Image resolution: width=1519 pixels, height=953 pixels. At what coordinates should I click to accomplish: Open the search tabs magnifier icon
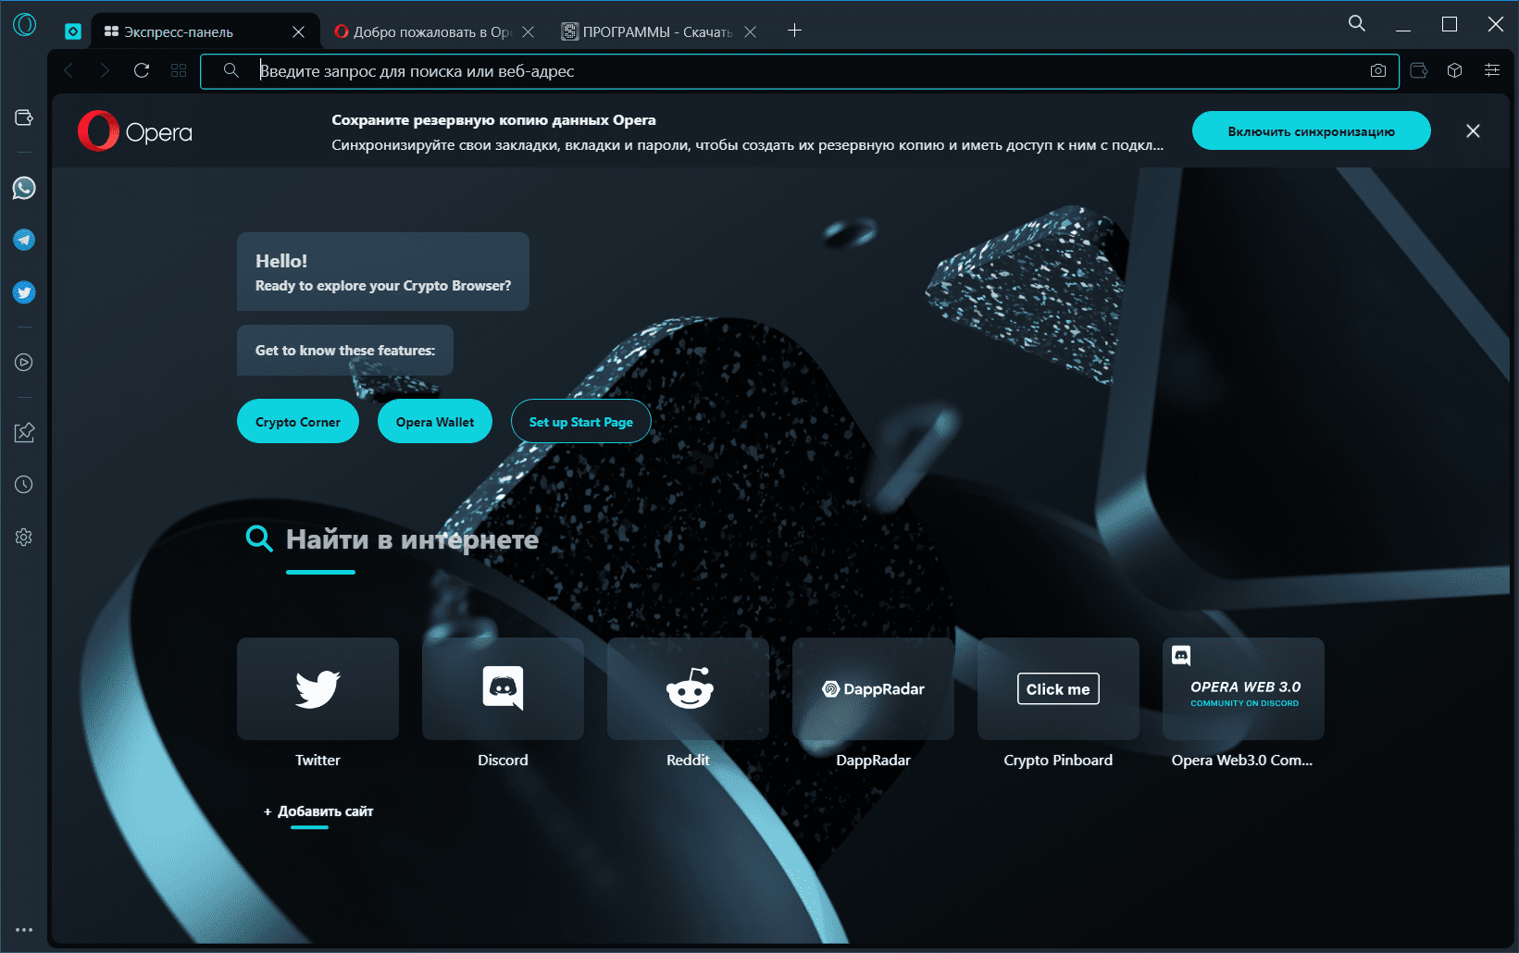coord(1357,23)
